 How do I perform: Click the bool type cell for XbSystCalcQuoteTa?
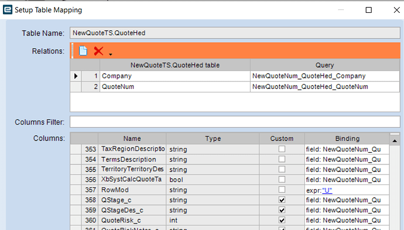(213, 179)
